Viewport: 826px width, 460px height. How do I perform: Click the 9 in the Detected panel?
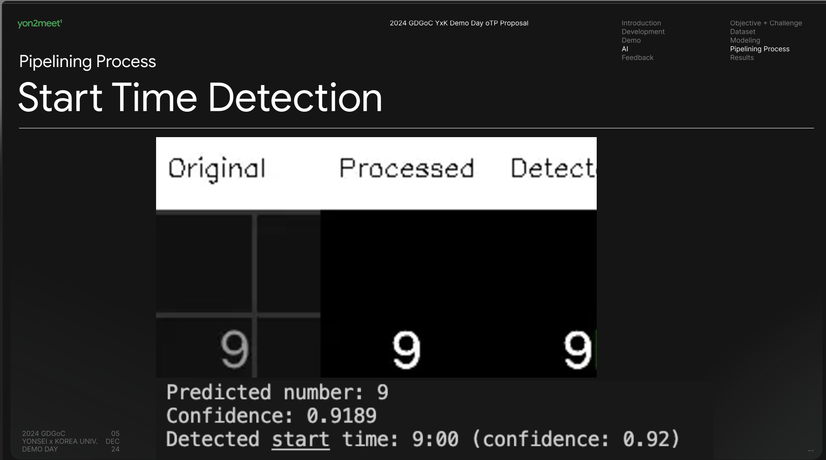coord(577,349)
